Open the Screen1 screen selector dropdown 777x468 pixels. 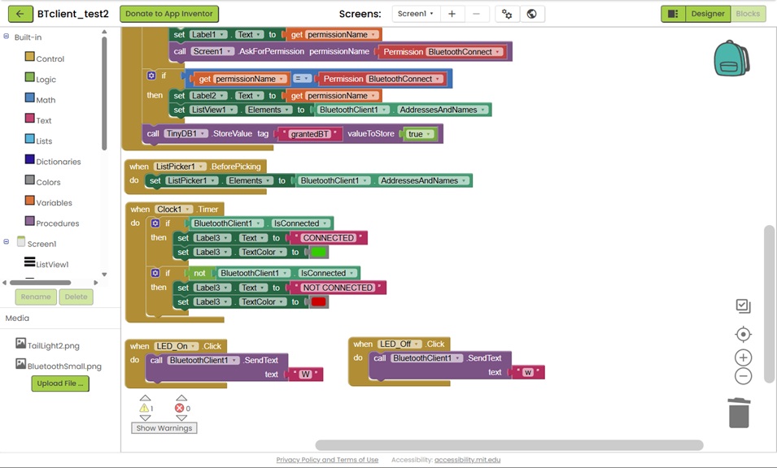tap(416, 14)
